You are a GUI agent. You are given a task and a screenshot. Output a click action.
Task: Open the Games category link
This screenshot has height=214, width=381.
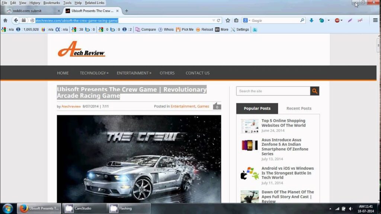(x=203, y=106)
